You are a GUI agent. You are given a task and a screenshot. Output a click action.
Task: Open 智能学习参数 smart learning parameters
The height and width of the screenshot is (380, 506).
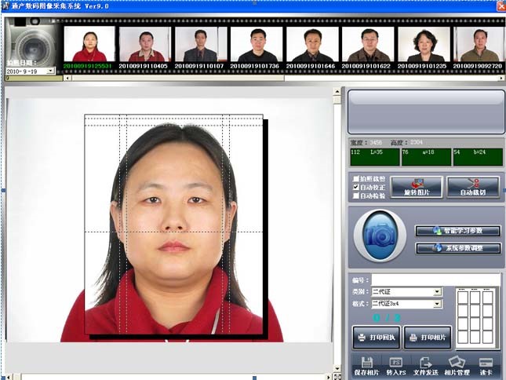[x=457, y=231]
